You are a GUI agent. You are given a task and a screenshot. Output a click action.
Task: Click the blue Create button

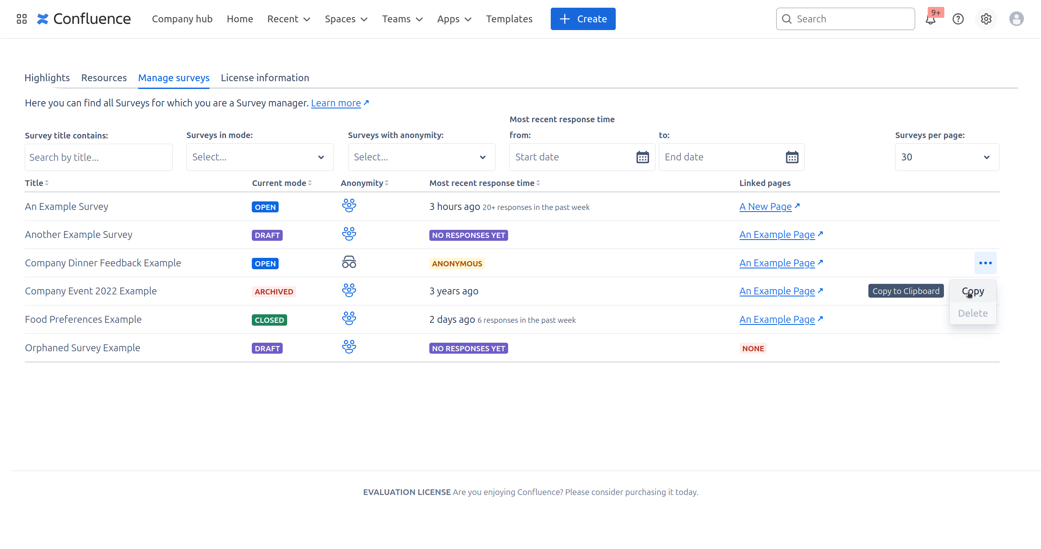point(583,19)
